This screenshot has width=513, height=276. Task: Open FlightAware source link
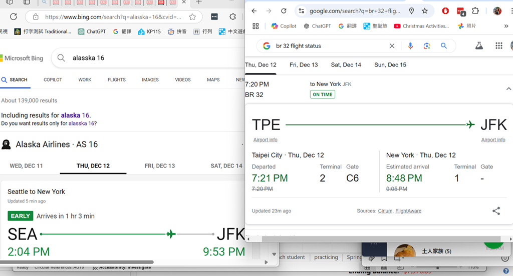(x=408, y=211)
